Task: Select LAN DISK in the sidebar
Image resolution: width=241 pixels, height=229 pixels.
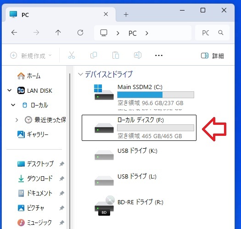Action: tap(34, 90)
